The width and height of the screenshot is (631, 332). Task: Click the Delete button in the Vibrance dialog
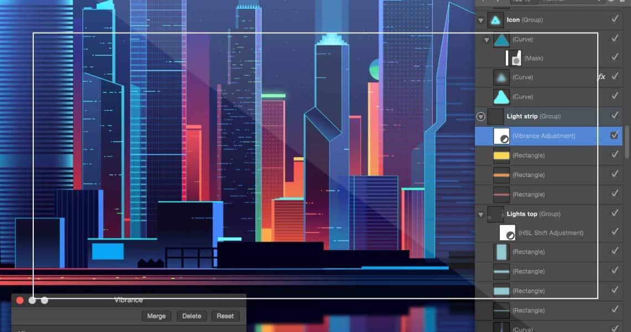click(192, 316)
